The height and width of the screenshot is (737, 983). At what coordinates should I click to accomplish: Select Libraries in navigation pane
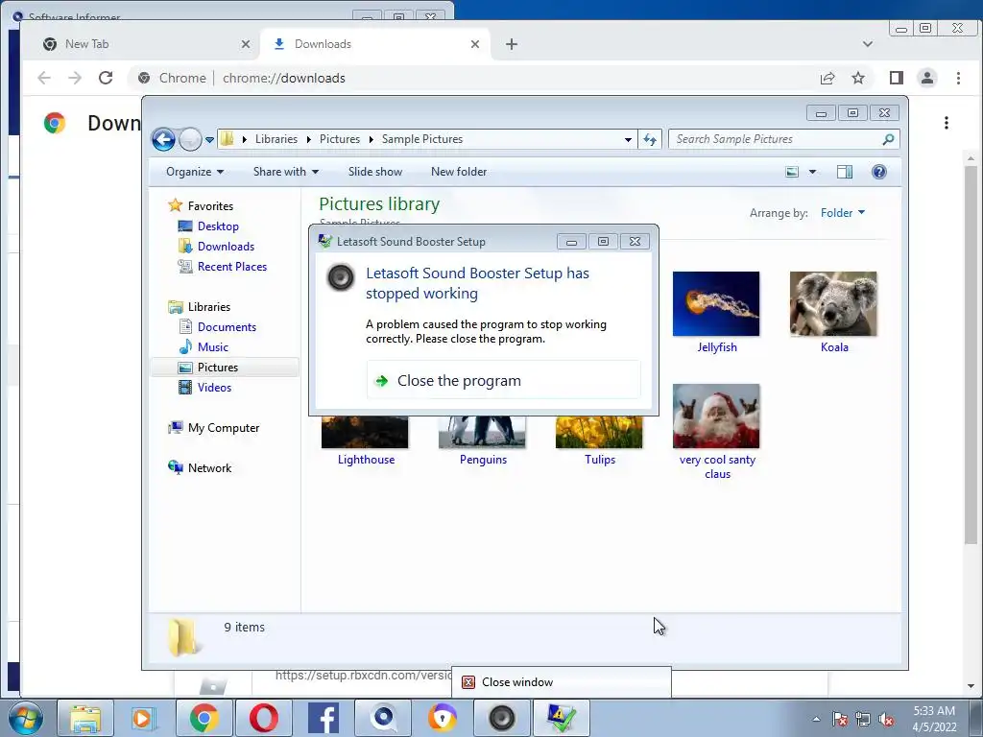click(x=208, y=307)
